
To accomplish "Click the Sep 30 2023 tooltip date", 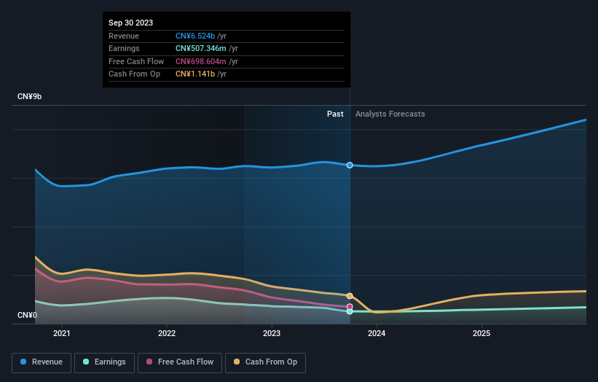I will (131, 23).
